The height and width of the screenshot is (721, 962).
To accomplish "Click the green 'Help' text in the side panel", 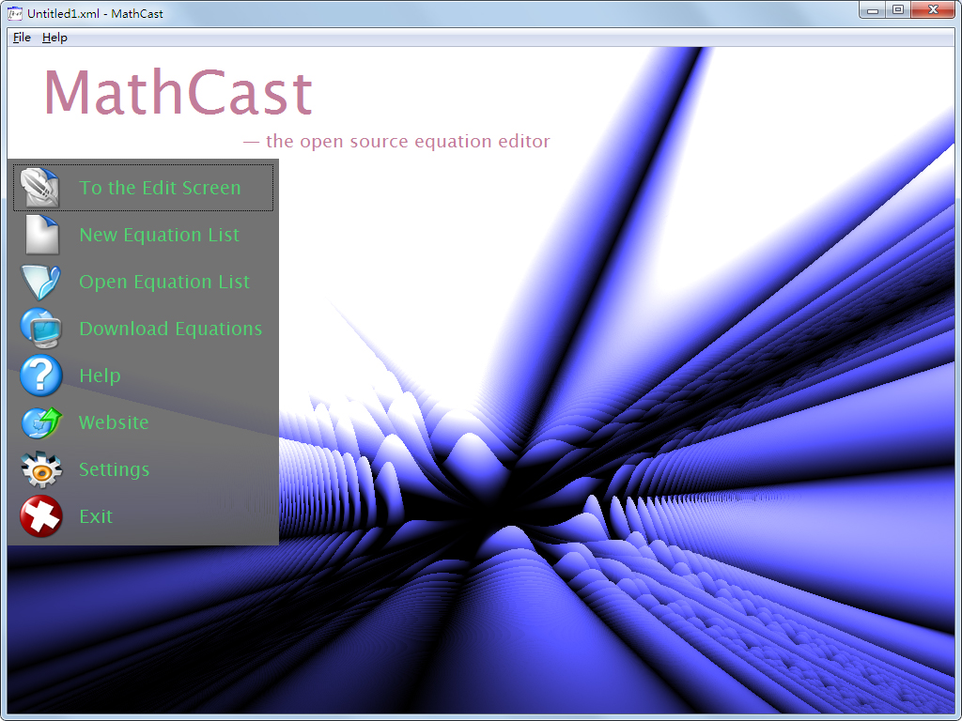I will [100, 376].
